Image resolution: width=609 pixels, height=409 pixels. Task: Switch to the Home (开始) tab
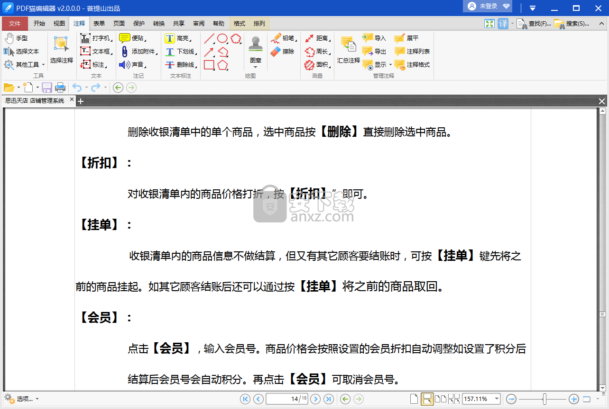39,23
